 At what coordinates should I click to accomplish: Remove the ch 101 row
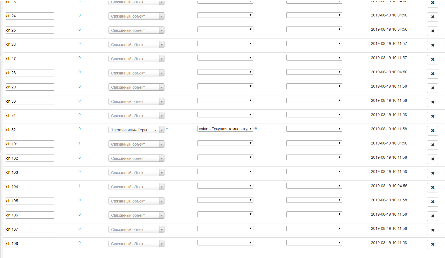(x=432, y=145)
